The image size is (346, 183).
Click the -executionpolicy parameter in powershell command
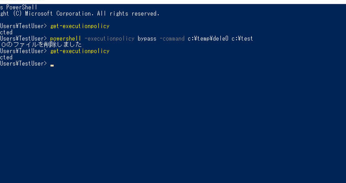coord(109,39)
